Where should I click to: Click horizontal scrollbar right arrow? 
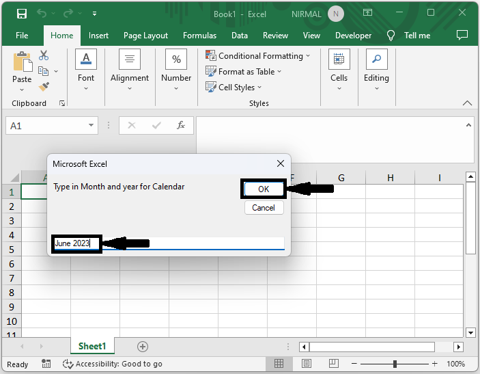(x=458, y=347)
